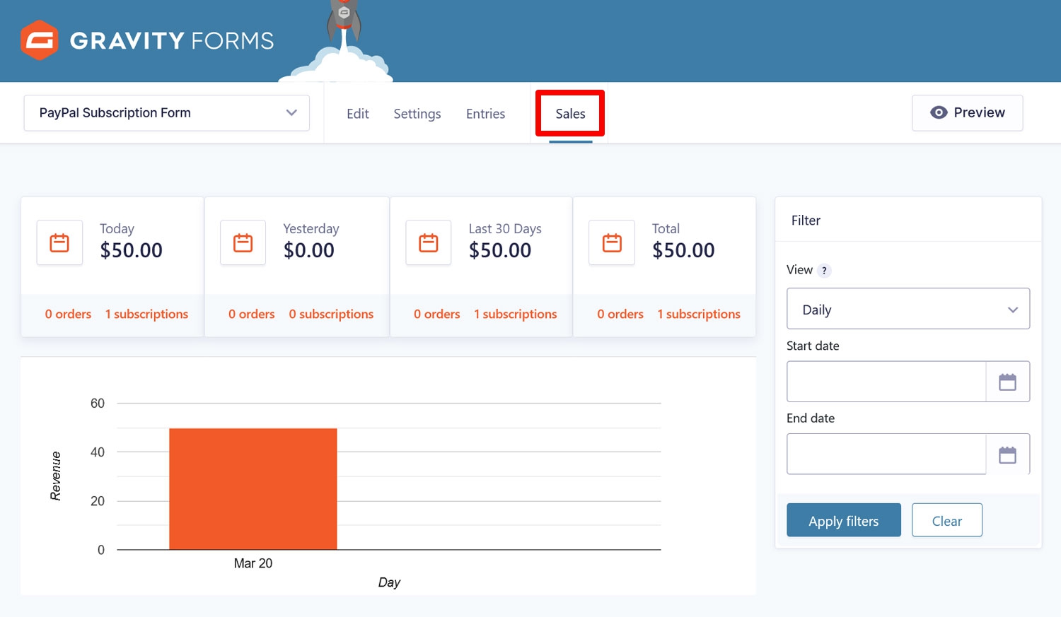
Task: Click the 'Today' card label
Action: 117,229
